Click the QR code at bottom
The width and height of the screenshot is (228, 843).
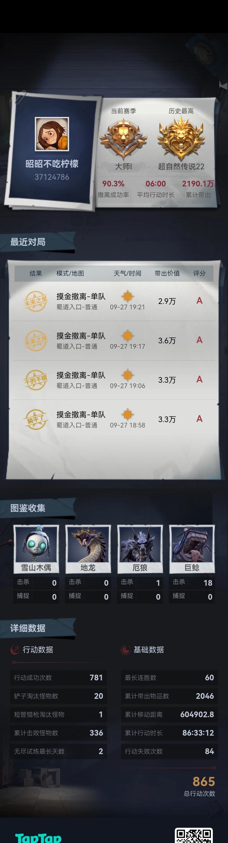pyautogui.click(x=194, y=835)
